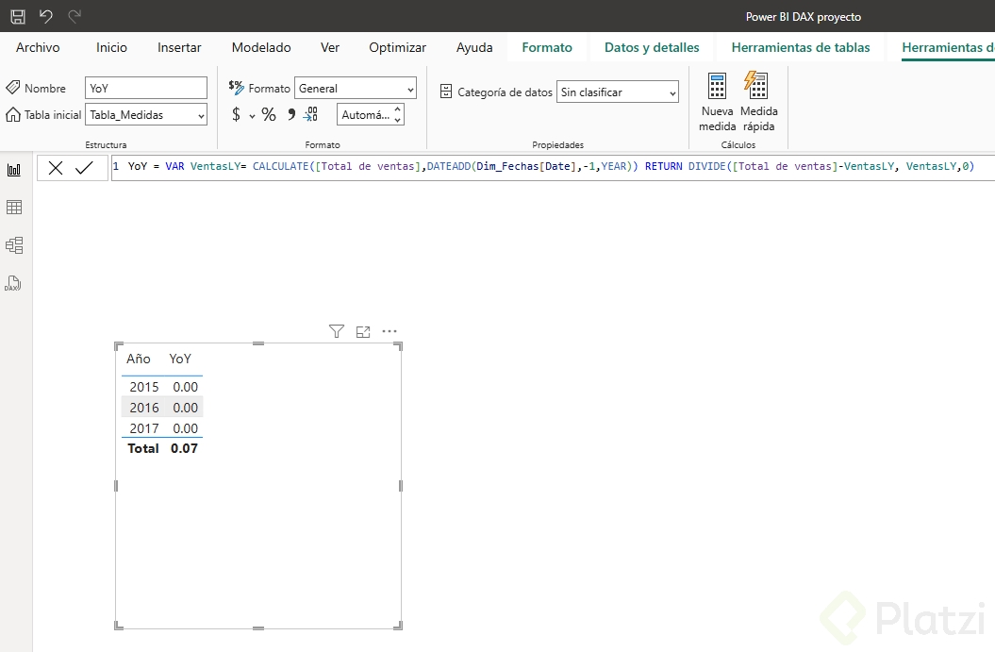Sort by the Año column header
This screenshot has height=652, width=995.
[x=139, y=359]
